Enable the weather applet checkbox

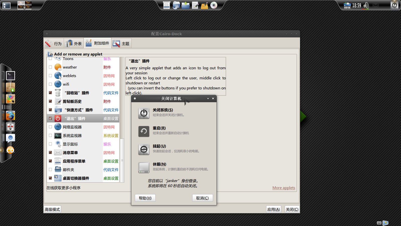50,67
